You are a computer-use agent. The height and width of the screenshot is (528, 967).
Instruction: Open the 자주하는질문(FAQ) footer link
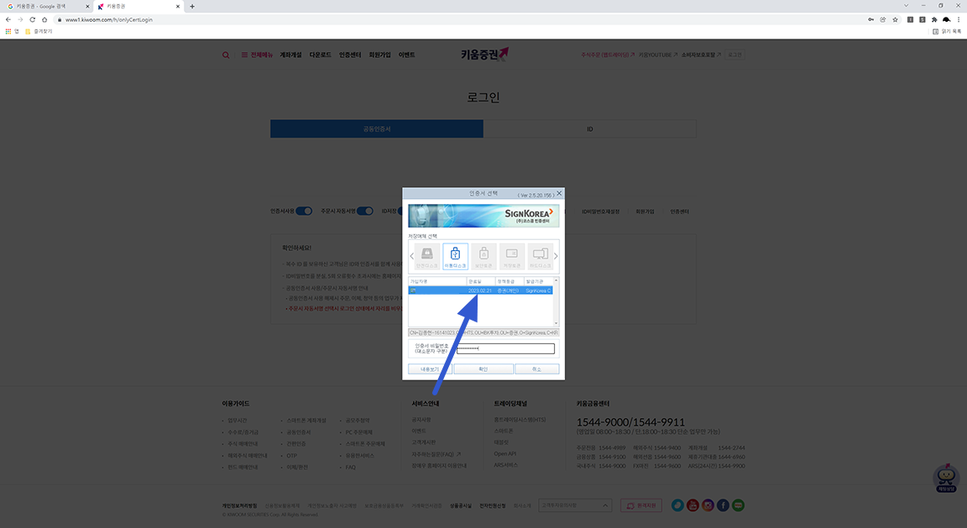tap(436, 454)
